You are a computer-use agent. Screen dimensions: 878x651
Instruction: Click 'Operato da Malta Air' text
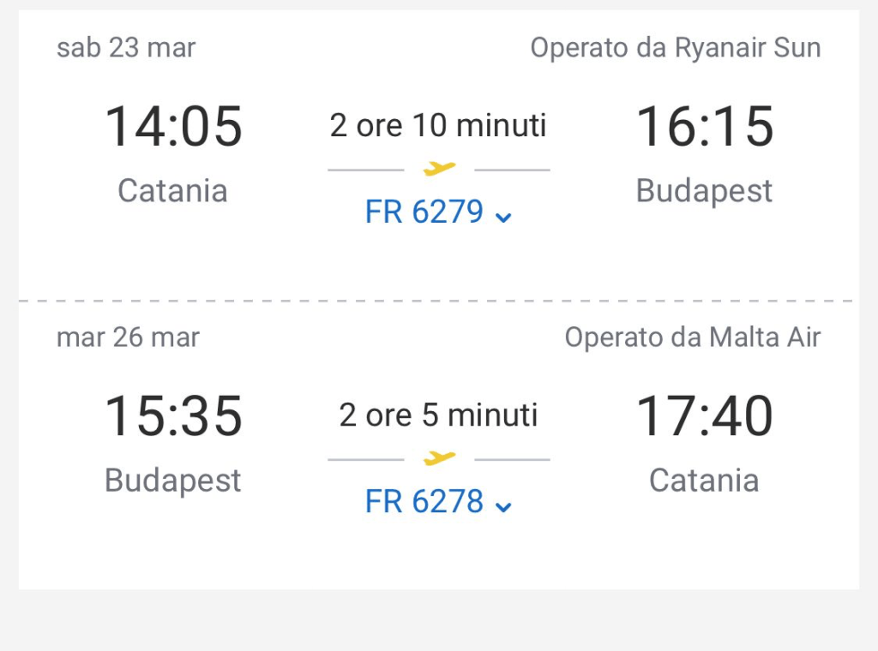693,337
